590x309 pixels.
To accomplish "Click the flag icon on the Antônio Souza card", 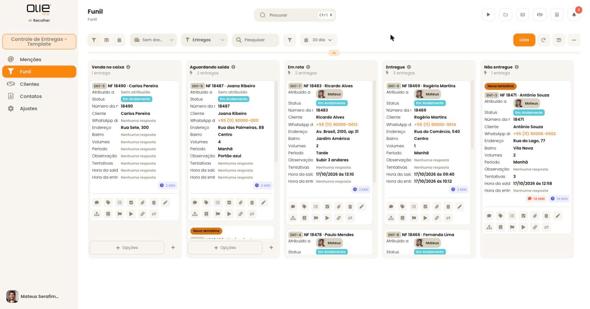I will [512, 227].
